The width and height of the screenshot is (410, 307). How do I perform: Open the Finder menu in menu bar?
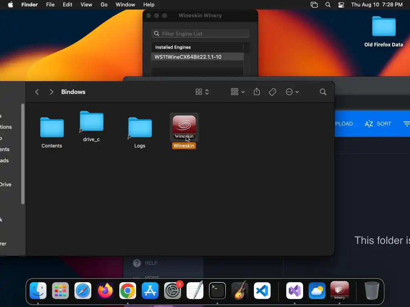coord(30,4)
